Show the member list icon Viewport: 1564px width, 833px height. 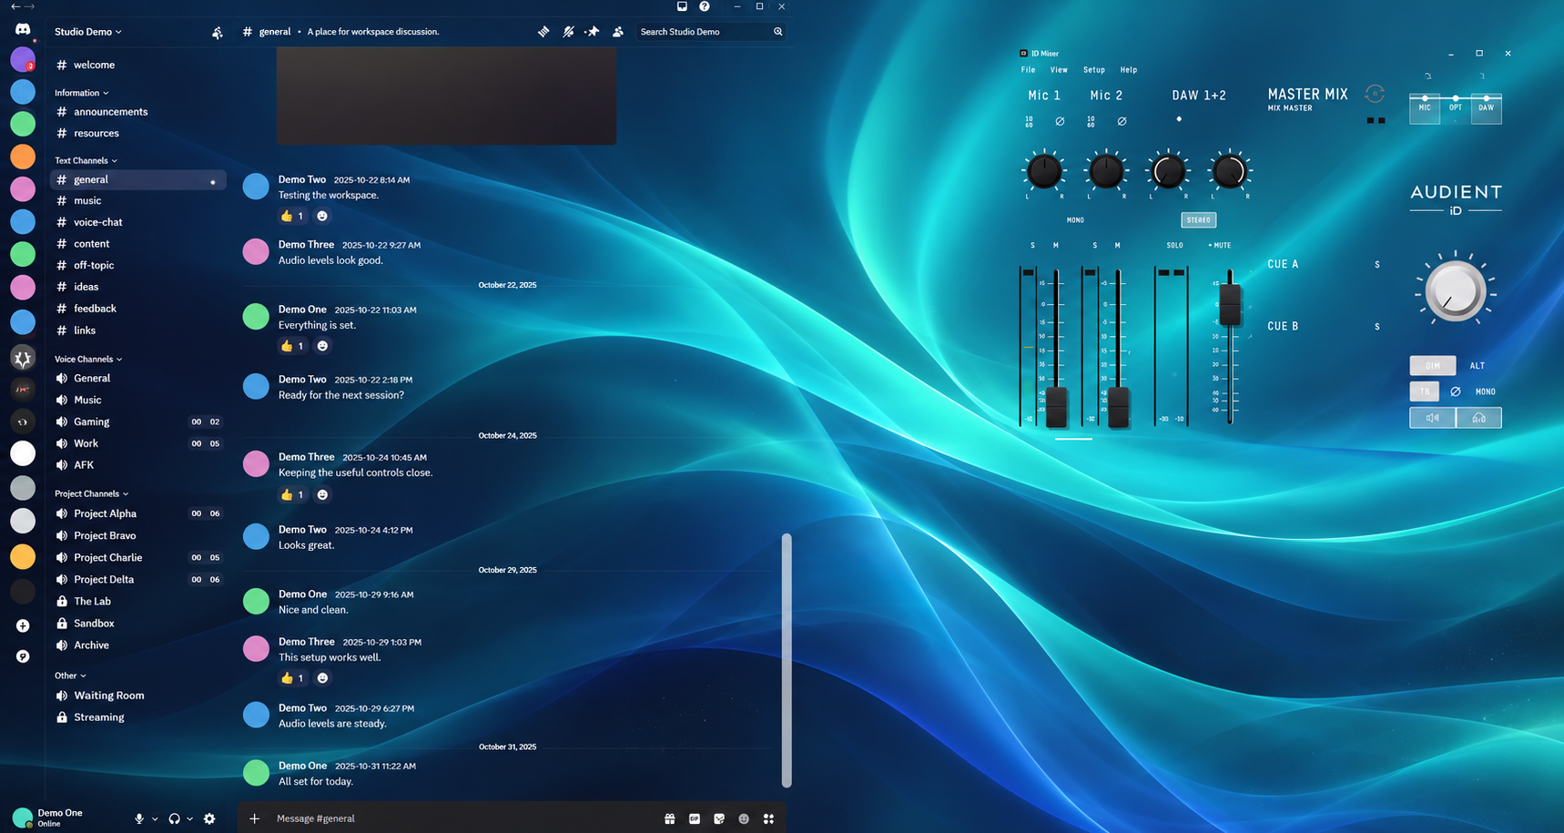[x=618, y=32]
